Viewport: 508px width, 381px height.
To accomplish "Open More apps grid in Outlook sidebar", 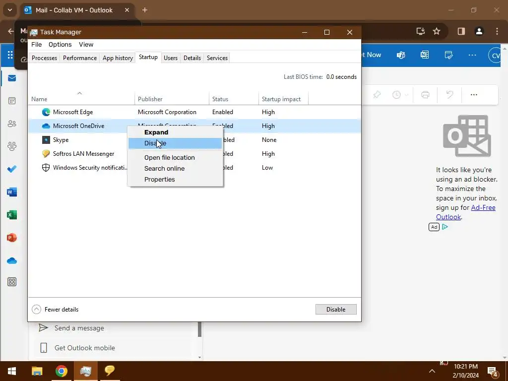I will [12, 282].
